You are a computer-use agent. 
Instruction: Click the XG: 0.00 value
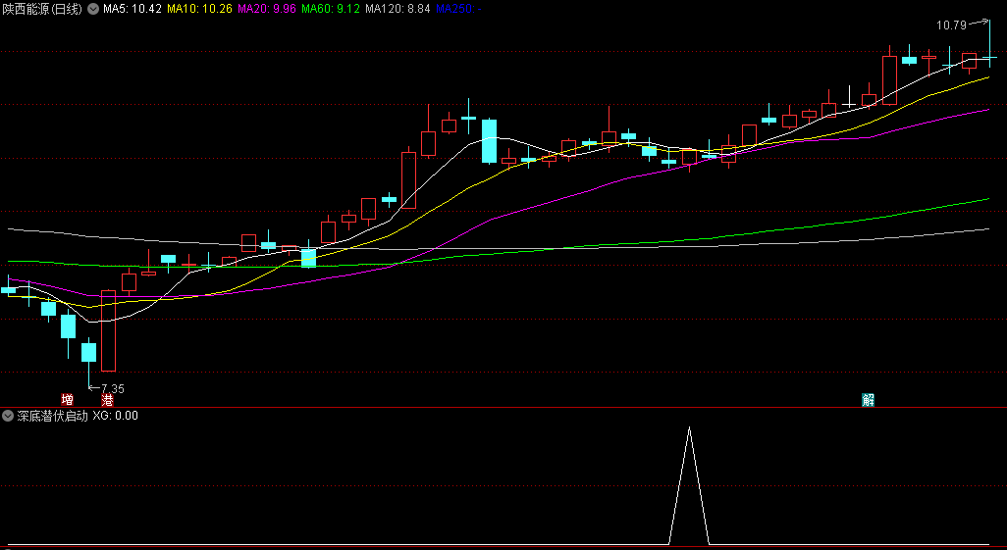[115, 416]
